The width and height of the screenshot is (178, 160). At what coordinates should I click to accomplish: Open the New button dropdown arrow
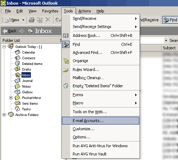23,20
